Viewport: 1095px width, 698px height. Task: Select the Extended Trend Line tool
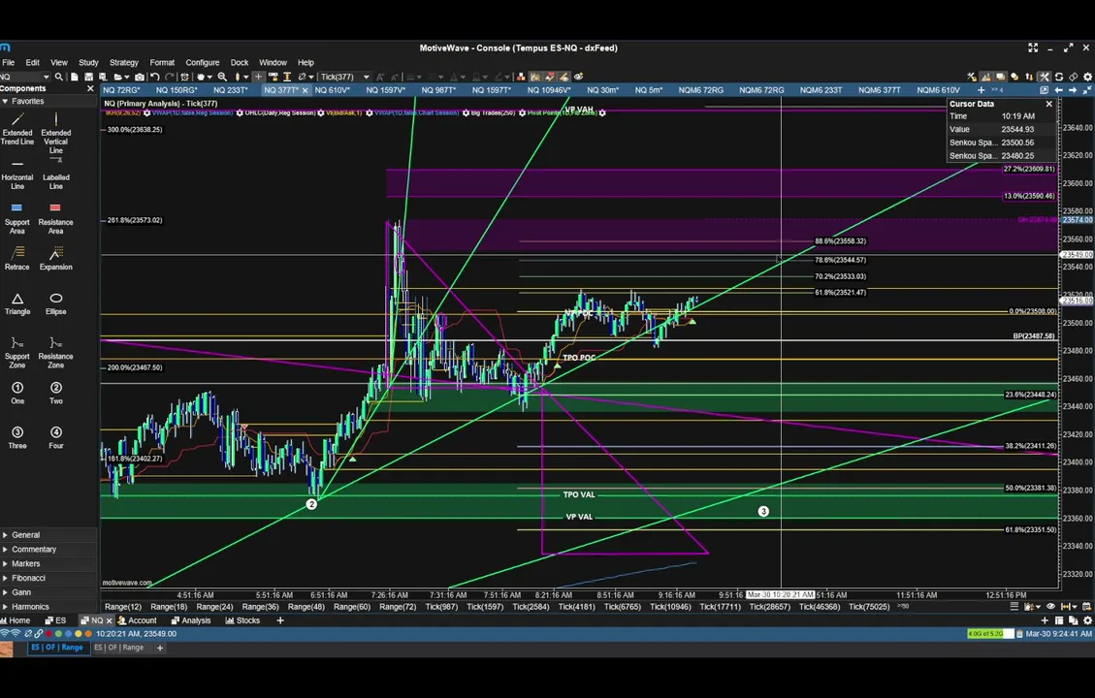coord(17,128)
